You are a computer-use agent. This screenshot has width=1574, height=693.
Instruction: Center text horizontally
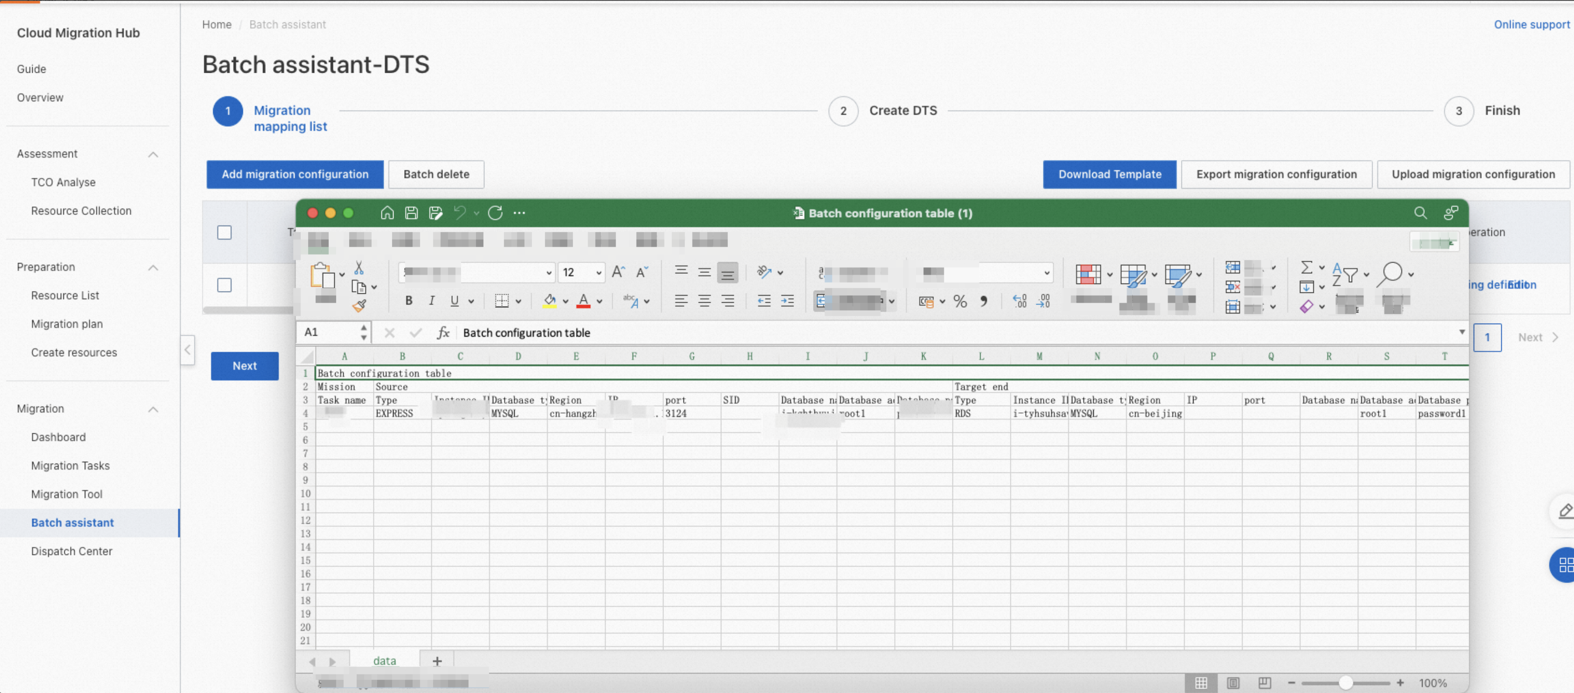pyautogui.click(x=704, y=301)
